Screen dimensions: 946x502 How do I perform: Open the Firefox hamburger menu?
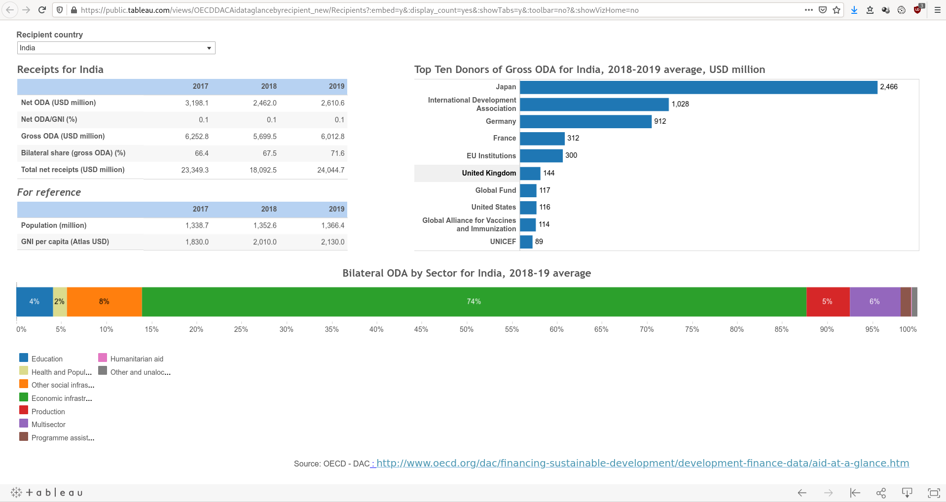point(937,10)
